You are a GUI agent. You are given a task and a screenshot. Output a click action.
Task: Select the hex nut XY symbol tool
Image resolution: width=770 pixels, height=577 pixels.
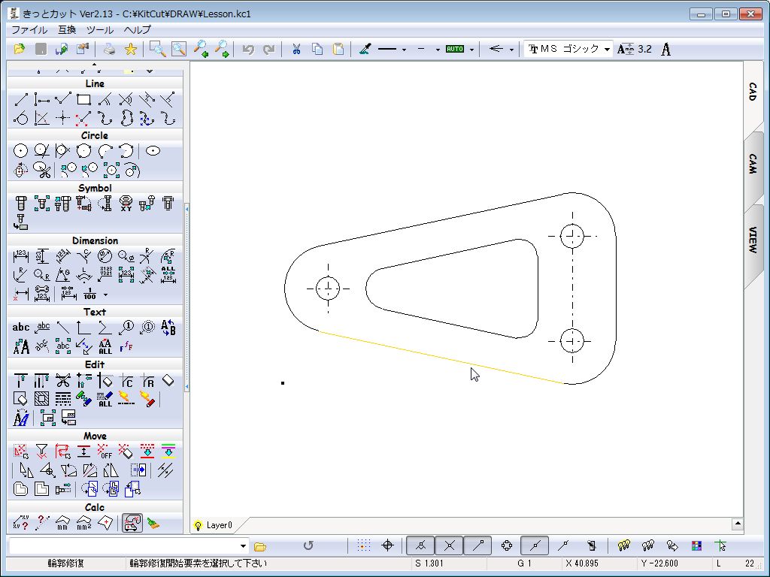click(126, 203)
